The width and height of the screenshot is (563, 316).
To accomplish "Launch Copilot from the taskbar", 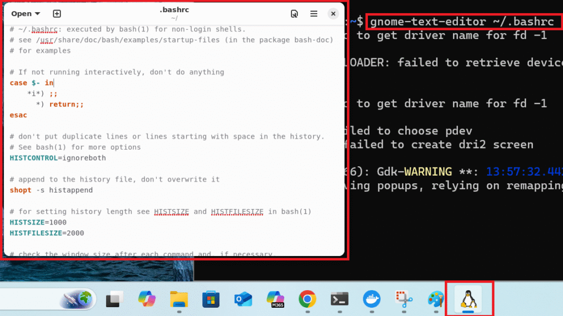I will 146,299.
